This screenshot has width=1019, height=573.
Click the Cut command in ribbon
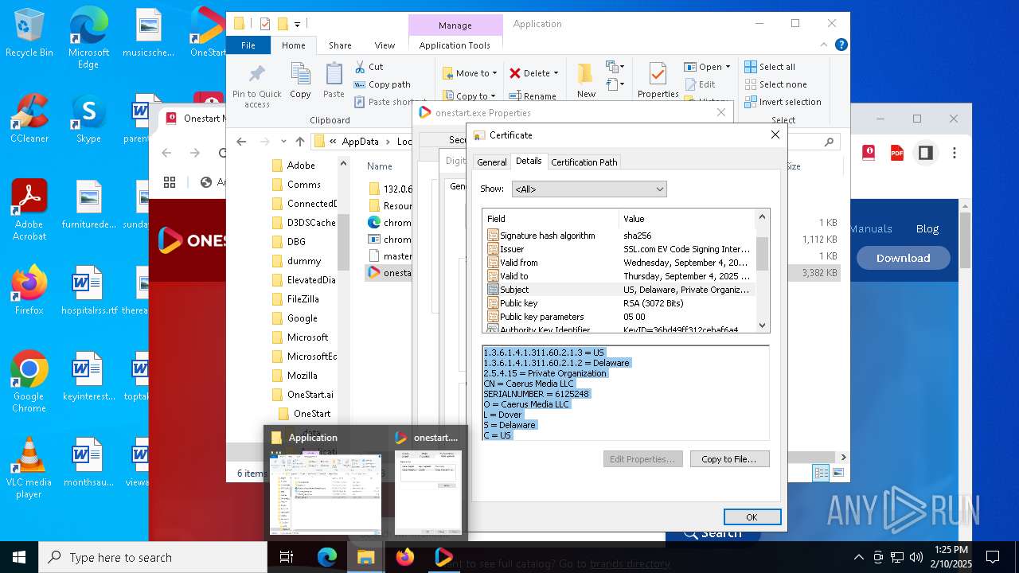pos(369,67)
